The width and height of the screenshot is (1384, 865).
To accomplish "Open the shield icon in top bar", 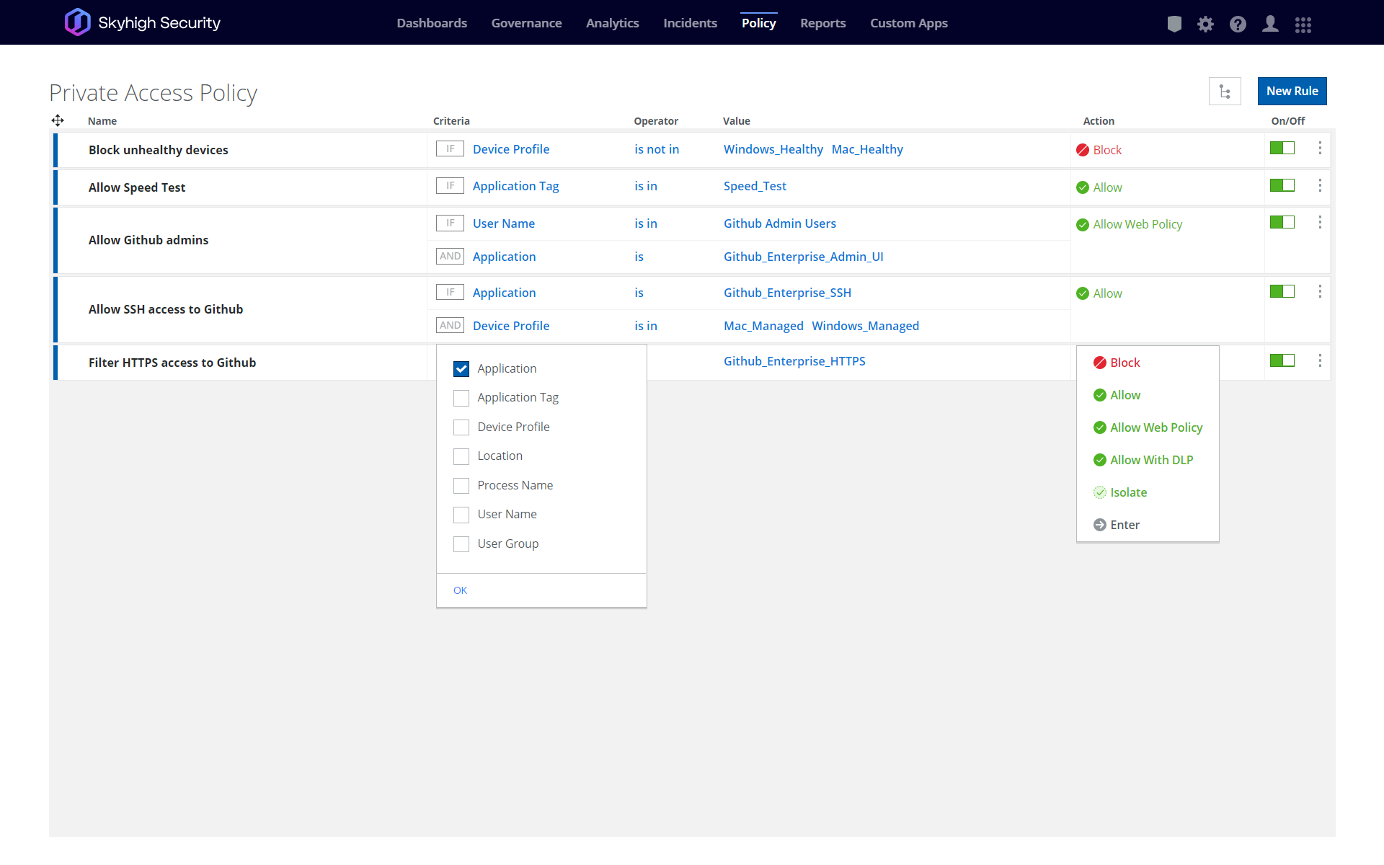I will [x=1174, y=24].
